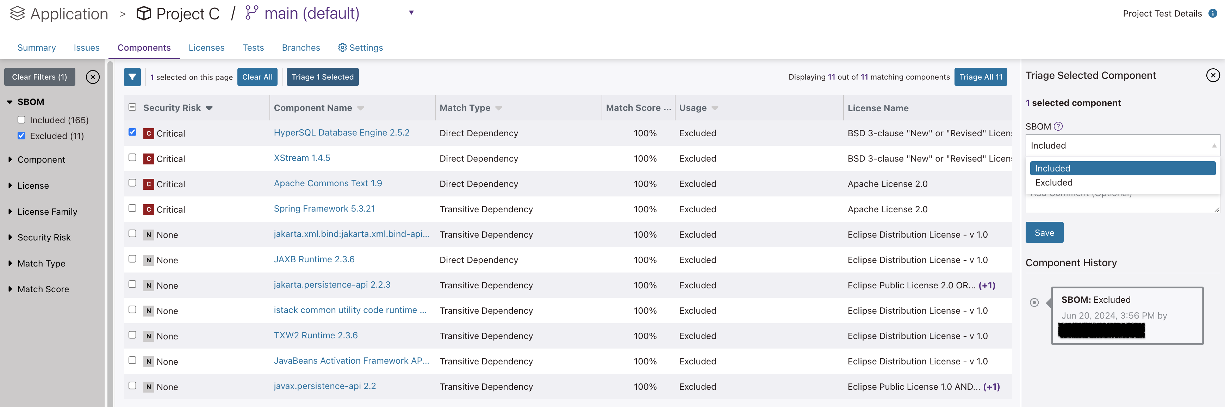Click the Add Comment text area

pyautogui.click(x=1122, y=203)
